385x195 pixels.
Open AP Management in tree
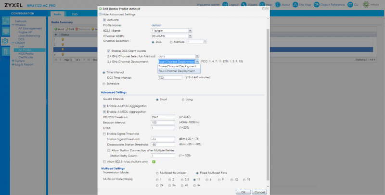point(30,28)
